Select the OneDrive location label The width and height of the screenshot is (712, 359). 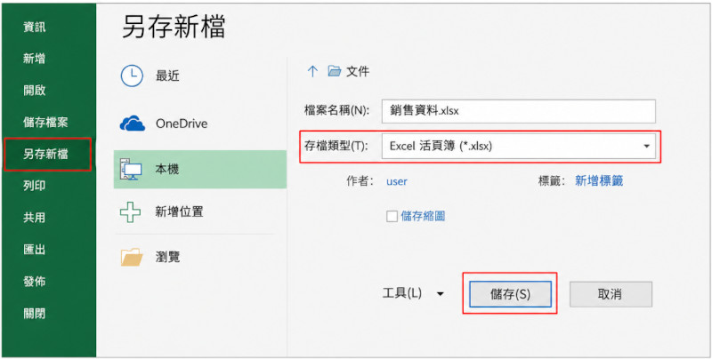tap(182, 124)
